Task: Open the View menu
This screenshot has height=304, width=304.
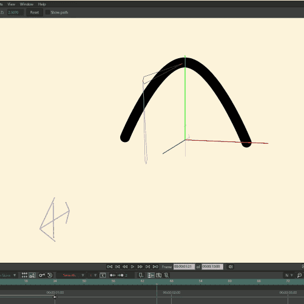Action: click(x=11, y=4)
